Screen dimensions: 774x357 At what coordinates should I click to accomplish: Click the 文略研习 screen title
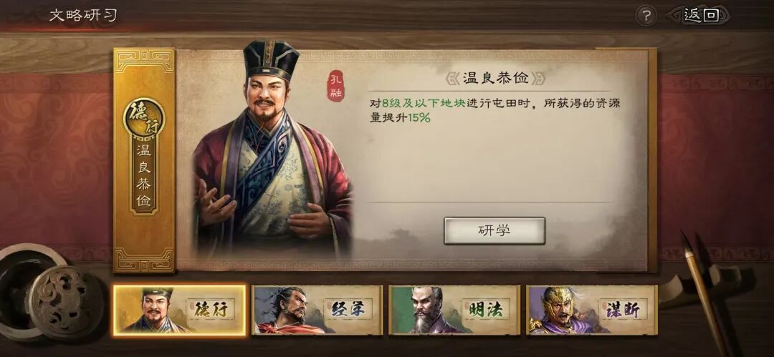click(x=83, y=15)
